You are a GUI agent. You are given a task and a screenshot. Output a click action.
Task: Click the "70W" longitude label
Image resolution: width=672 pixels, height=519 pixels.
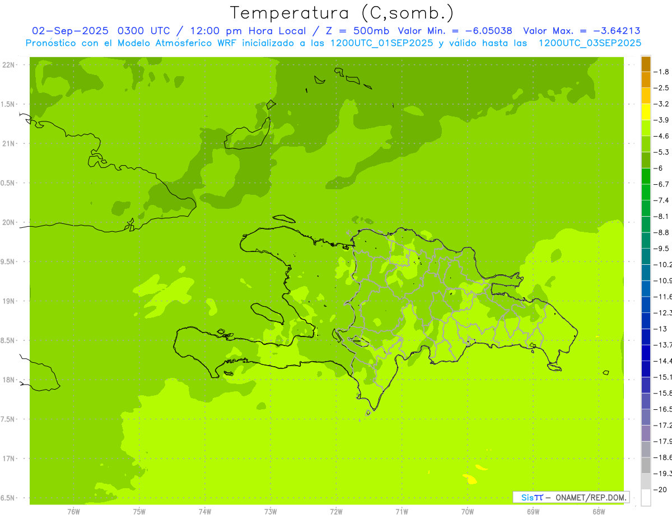click(x=467, y=512)
